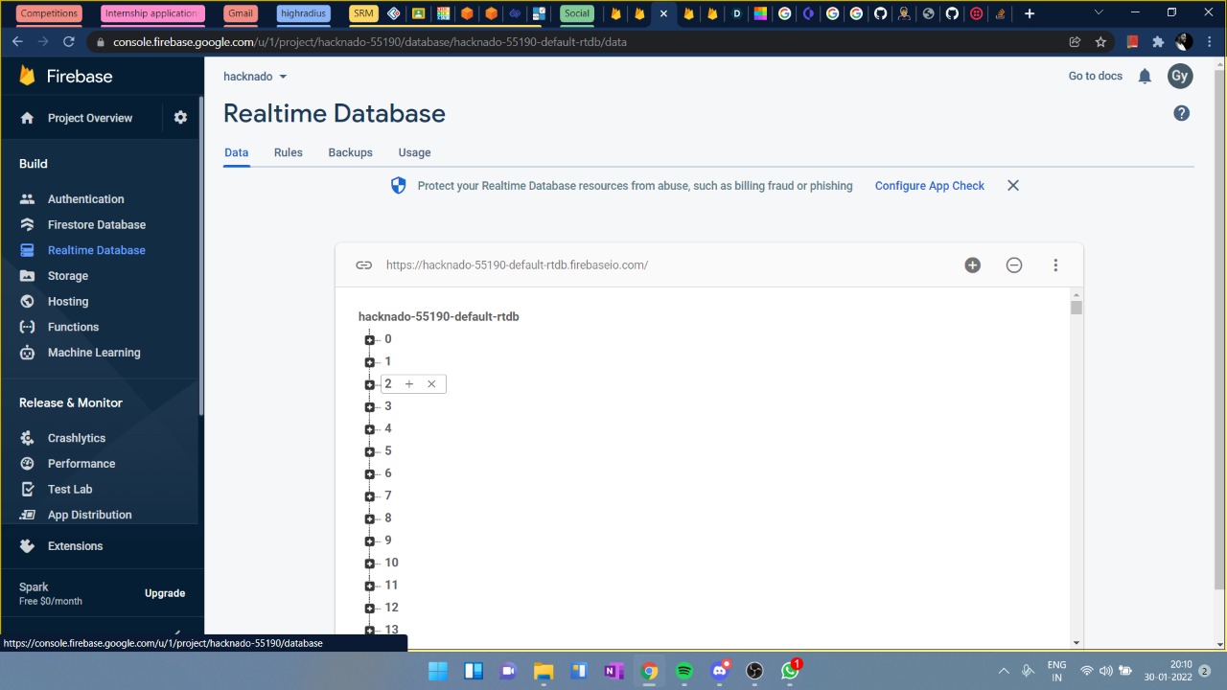The image size is (1227, 690).
Task: Click the Gmail bookmark tab group
Action: (x=242, y=13)
